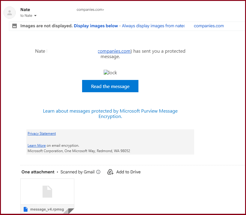Click the broken lock image
The height and width of the screenshot is (215, 246).
[x=110, y=72]
